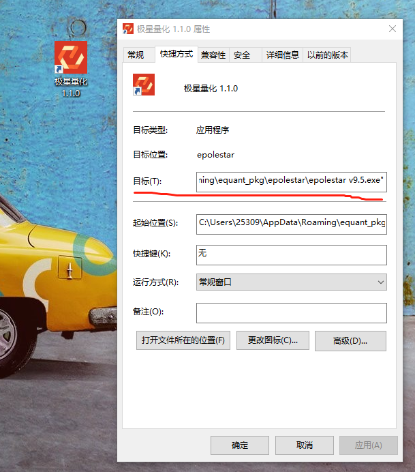Image resolution: width=415 pixels, height=472 pixels.
Task: Click the 极星量化 1.1.0 属性 window title text
Action: tap(173, 29)
